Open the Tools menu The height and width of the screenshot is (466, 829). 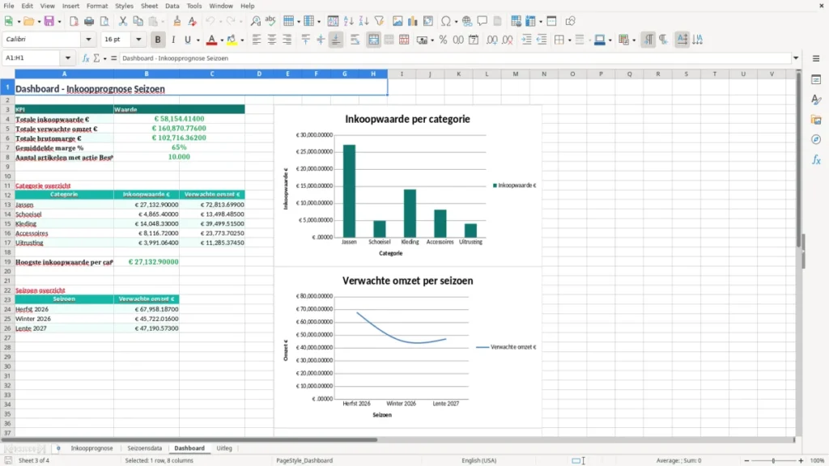(x=194, y=6)
